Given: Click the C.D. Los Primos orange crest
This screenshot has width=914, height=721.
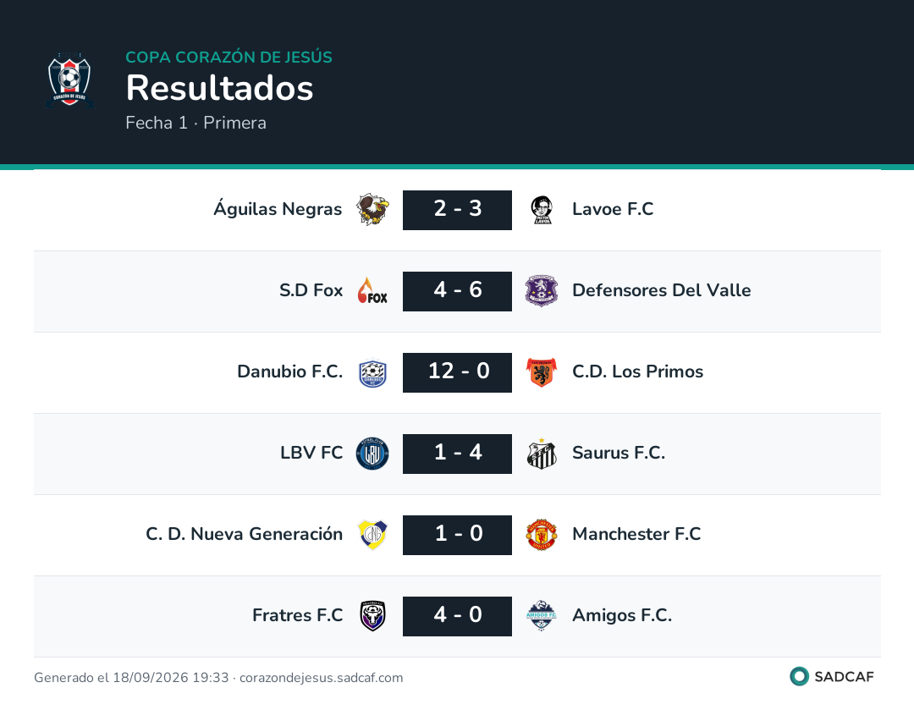Looking at the screenshot, I should 542,372.
